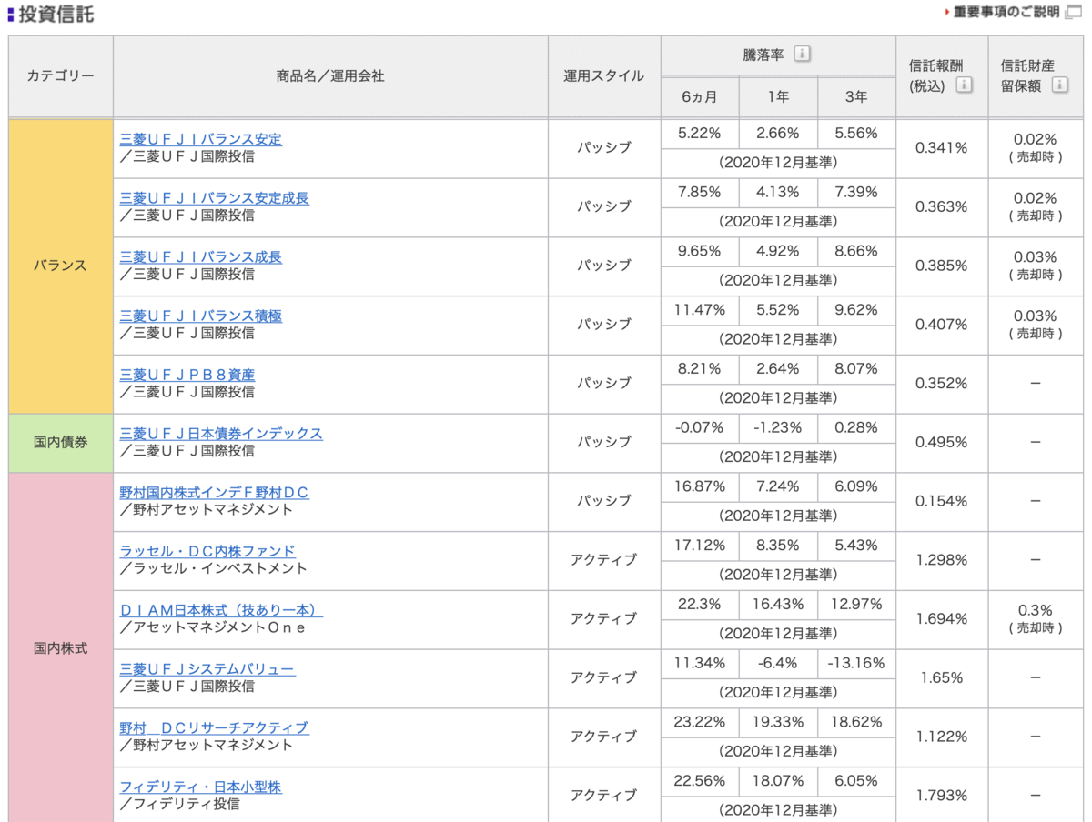Click the 18.62% three-year return value
The image size is (1092, 822).
click(856, 722)
